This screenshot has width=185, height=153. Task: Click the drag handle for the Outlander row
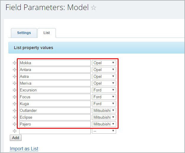[14, 111]
